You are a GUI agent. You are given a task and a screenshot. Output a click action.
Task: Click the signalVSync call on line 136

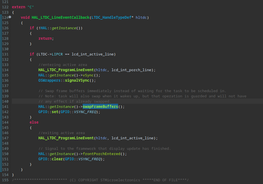(x=78, y=80)
